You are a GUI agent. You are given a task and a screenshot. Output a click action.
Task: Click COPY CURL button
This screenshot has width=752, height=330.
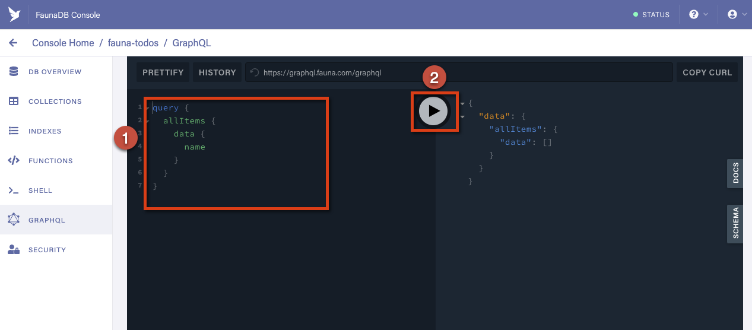707,72
